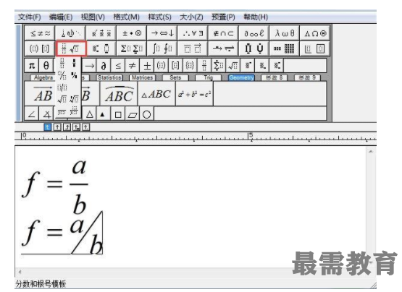The height and width of the screenshot is (292, 402).
Task: Open the lowercase Greek palette (λ ω θ)
Action: tap(284, 33)
